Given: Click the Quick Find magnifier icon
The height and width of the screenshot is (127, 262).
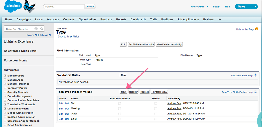Looking at the screenshot, I should 42,29.
